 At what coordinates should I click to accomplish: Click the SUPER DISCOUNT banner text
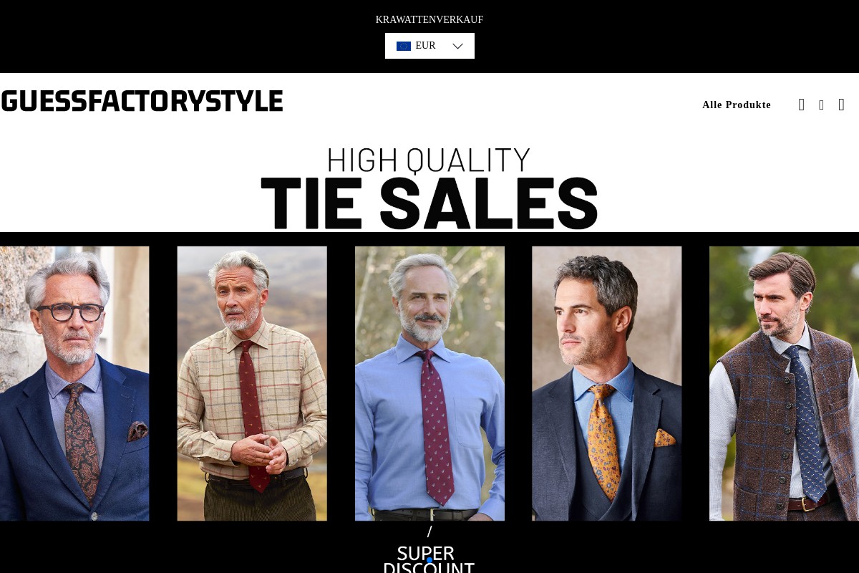click(429, 560)
